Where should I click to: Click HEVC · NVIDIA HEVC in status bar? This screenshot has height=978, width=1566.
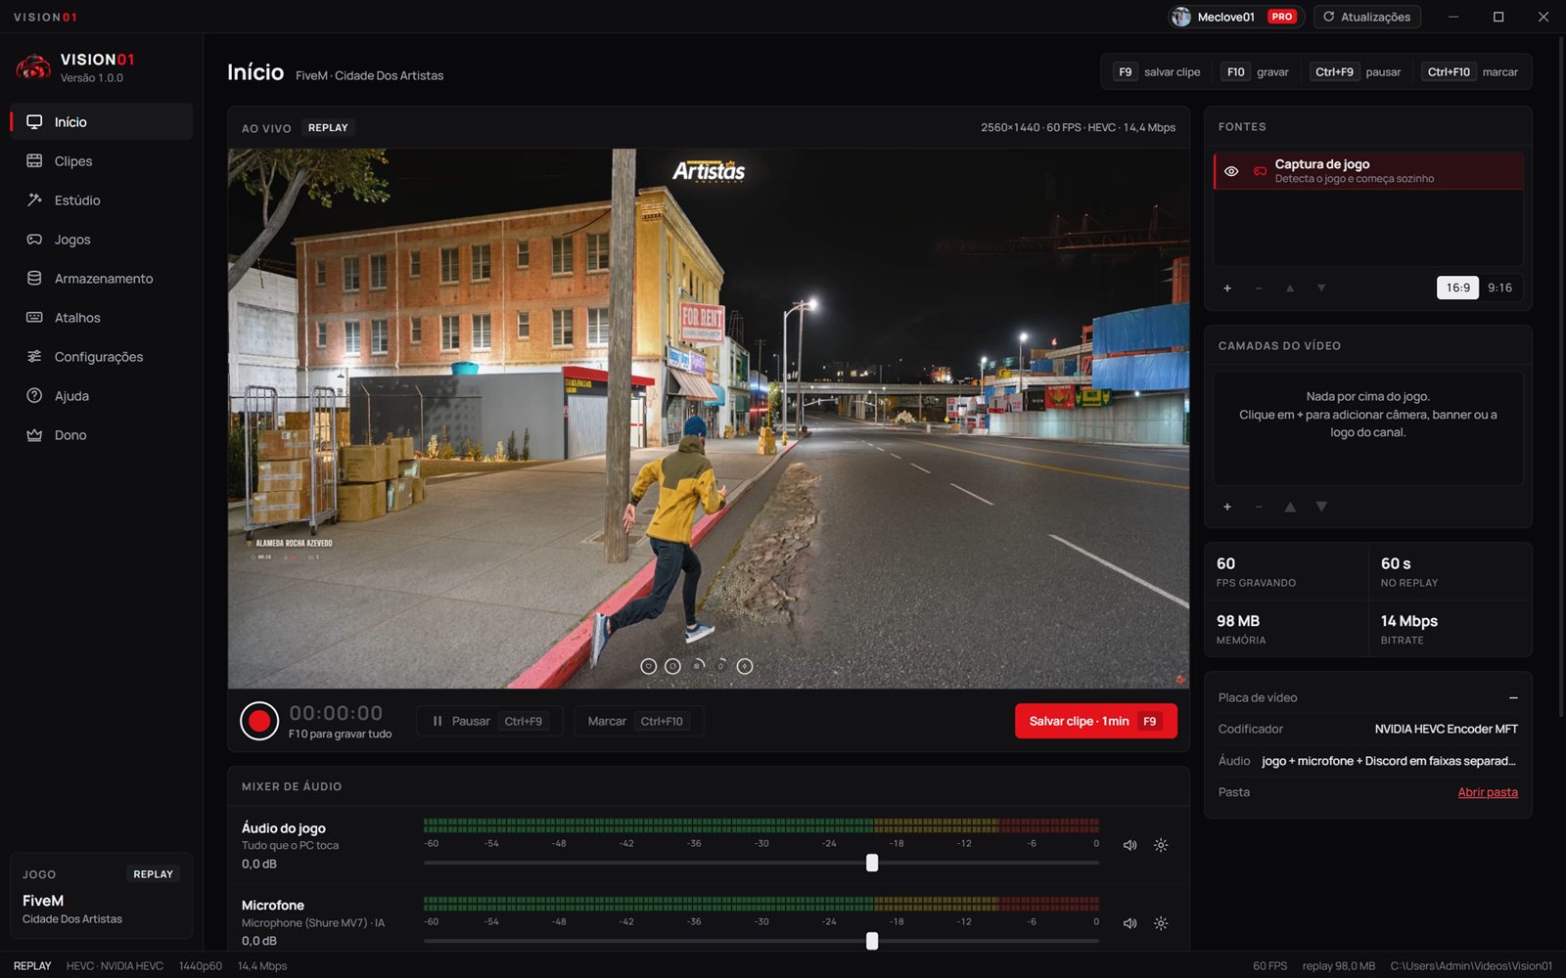click(115, 966)
